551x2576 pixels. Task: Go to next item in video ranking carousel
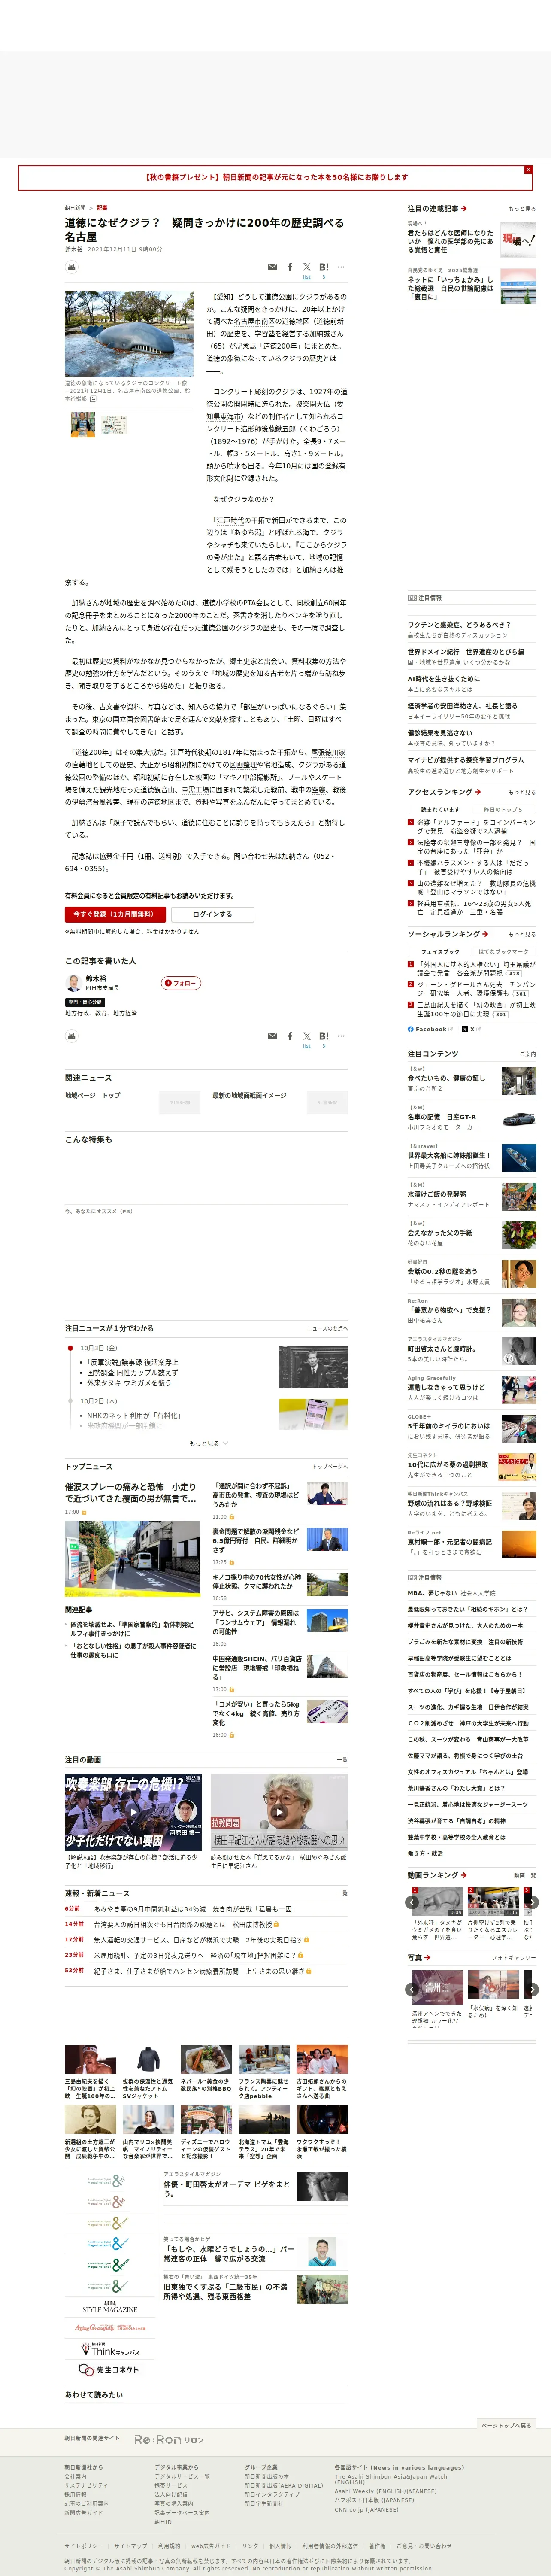click(532, 1902)
